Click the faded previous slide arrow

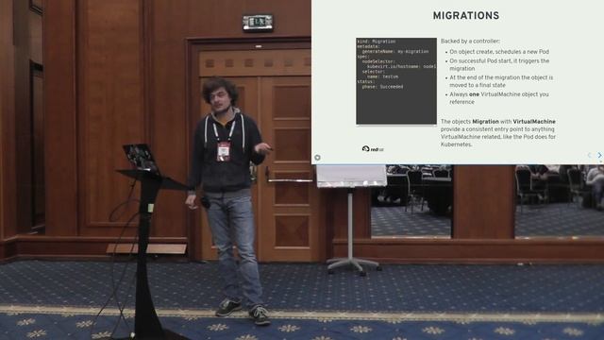tap(589, 155)
